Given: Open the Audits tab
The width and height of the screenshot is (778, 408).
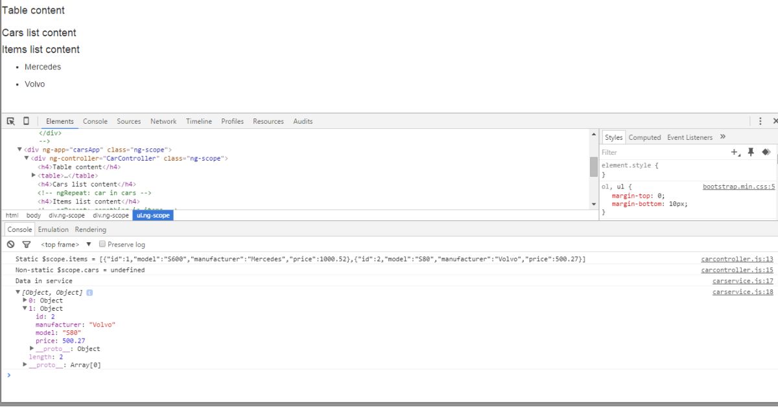Looking at the screenshot, I should [x=303, y=121].
